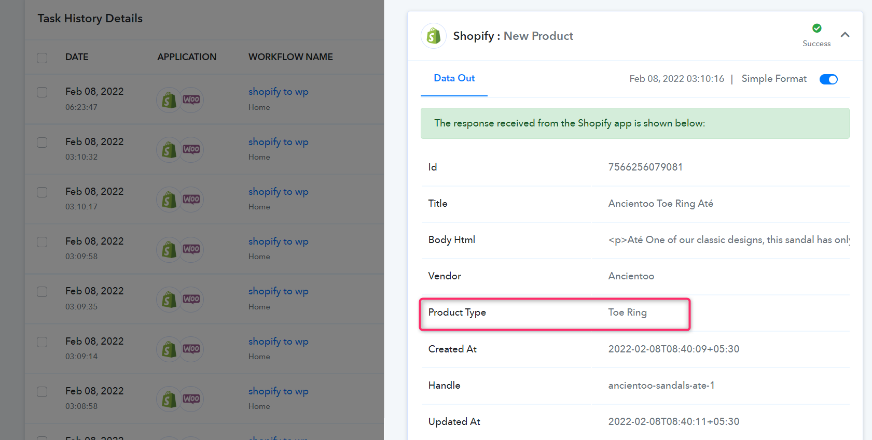
Task: Click the Shopify icon in the 03:10:17 row
Action: coord(169,200)
